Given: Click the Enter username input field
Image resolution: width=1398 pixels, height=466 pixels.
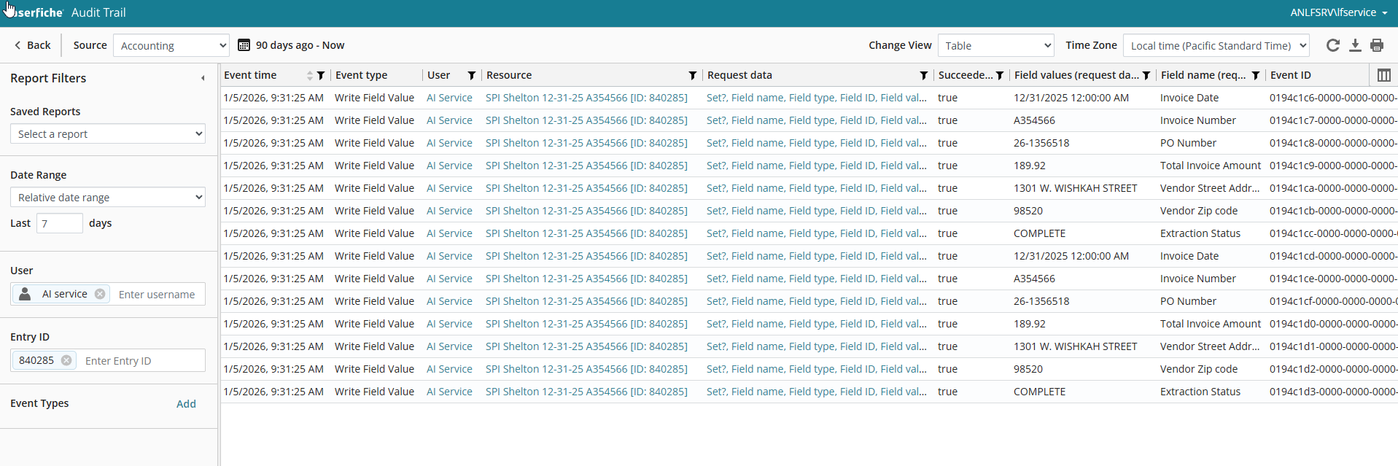Looking at the screenshot, I should [x=158, y=295].
